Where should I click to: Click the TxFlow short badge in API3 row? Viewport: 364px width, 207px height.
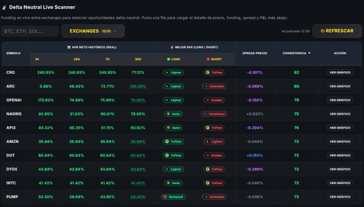point(214,128)
